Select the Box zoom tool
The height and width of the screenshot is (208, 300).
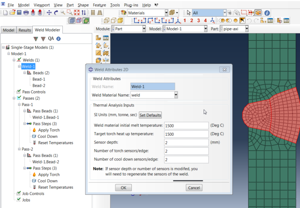69,13
